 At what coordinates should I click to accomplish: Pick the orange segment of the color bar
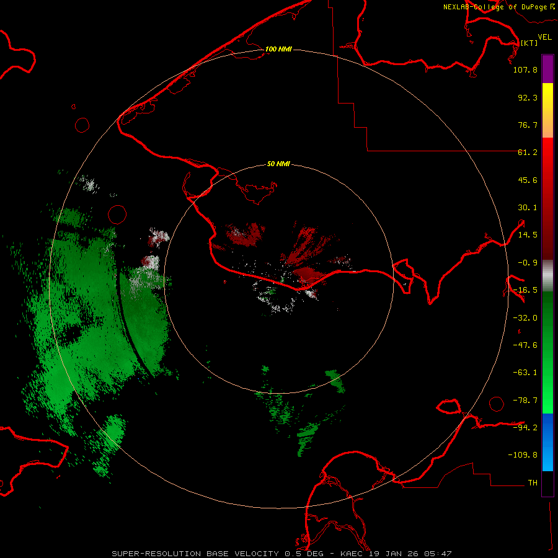(x=547, y=124)
